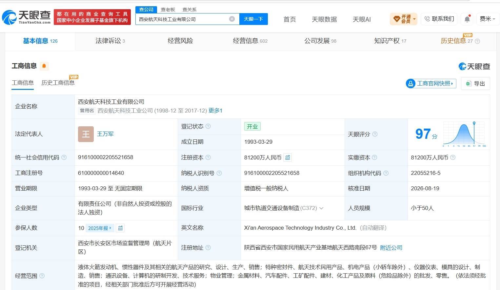Click the 开业 status tag
The height and width of the screenshot is (290, 500).
(x=252, y=127)
